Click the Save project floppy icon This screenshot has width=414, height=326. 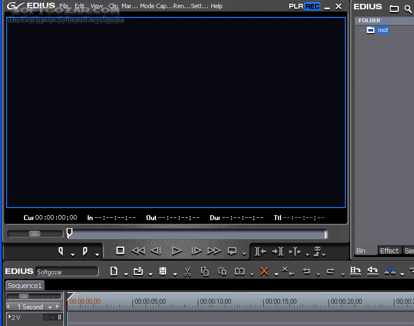tap(162, 271)
